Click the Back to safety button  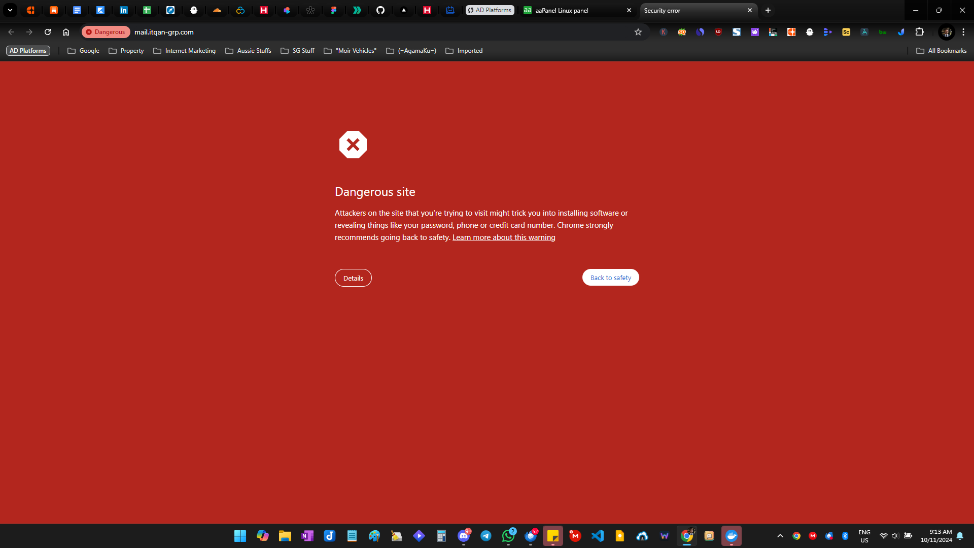click(x=610, y=278)
